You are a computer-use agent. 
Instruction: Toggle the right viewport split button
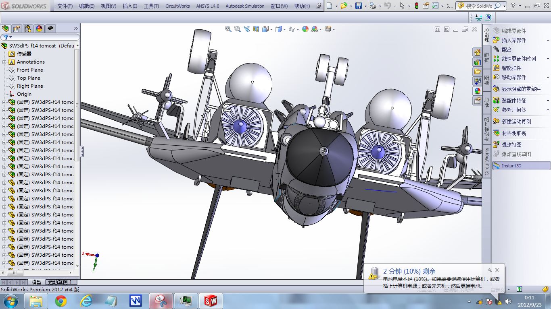447,29
